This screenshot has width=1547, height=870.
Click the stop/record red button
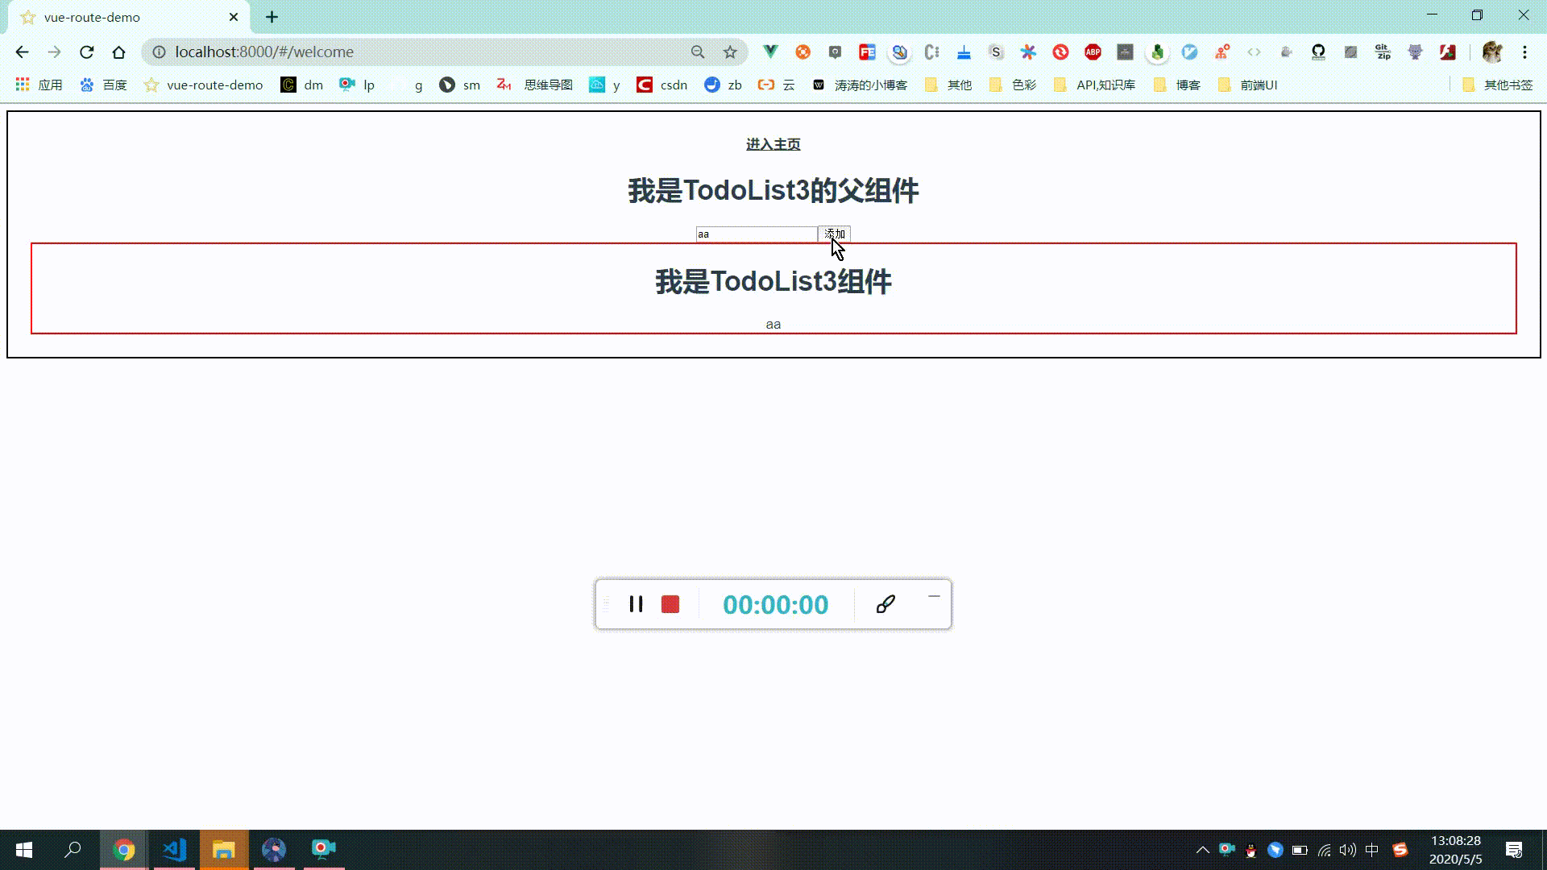(670, 603)
